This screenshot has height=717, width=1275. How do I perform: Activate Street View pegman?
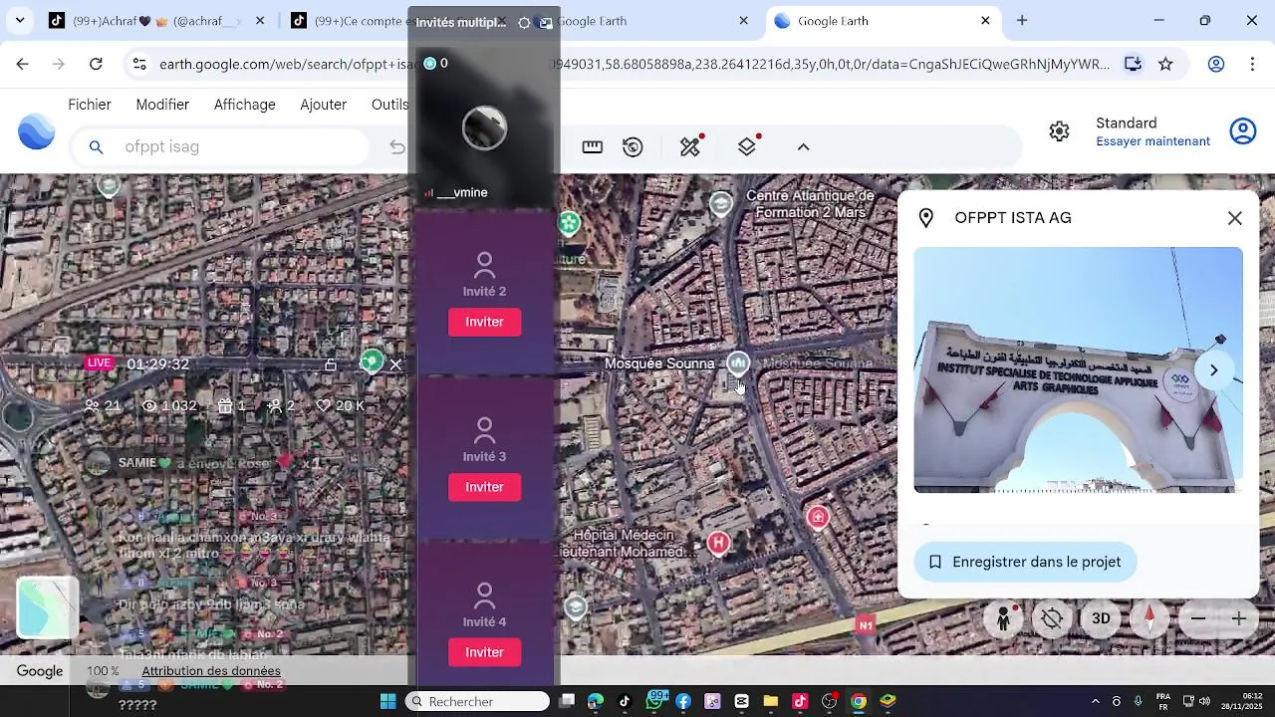[1003, 618]
